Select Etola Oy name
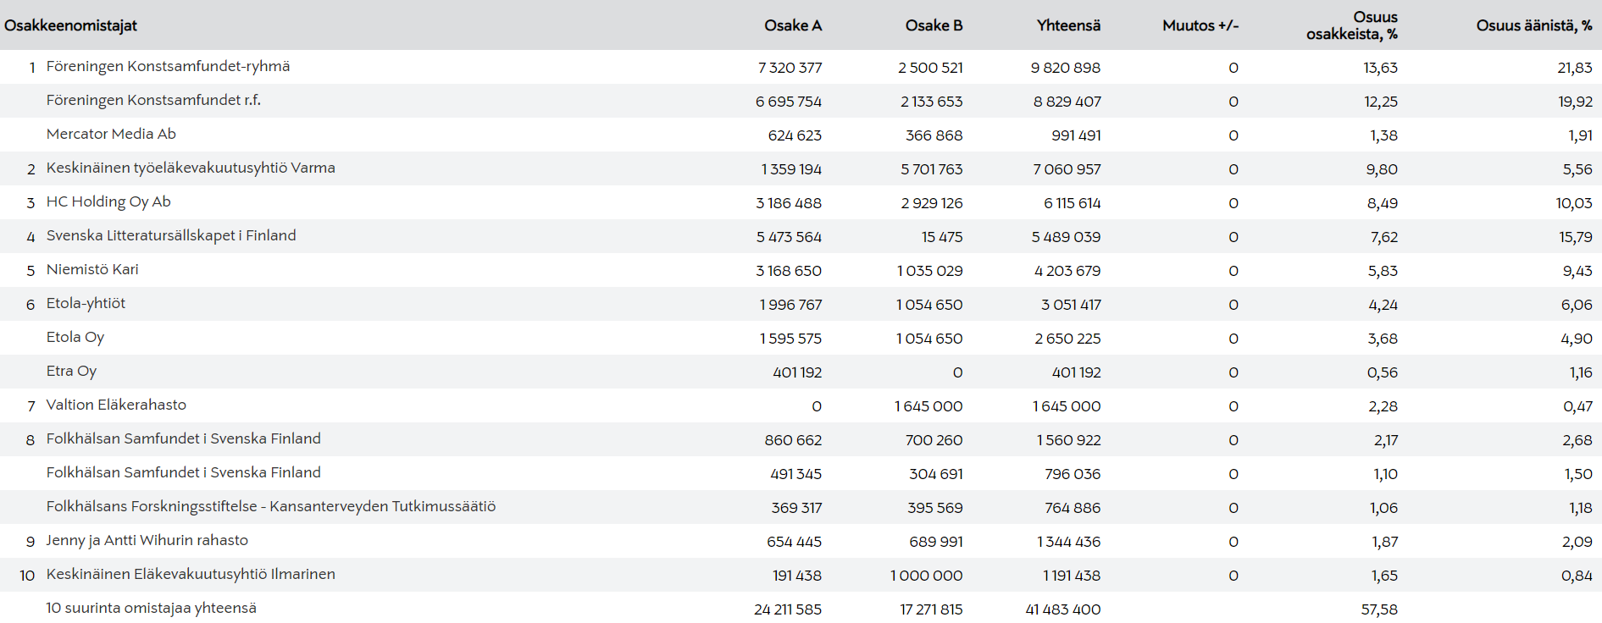The width and height of the screenshot is (1602, 623). tap(75, 337)
